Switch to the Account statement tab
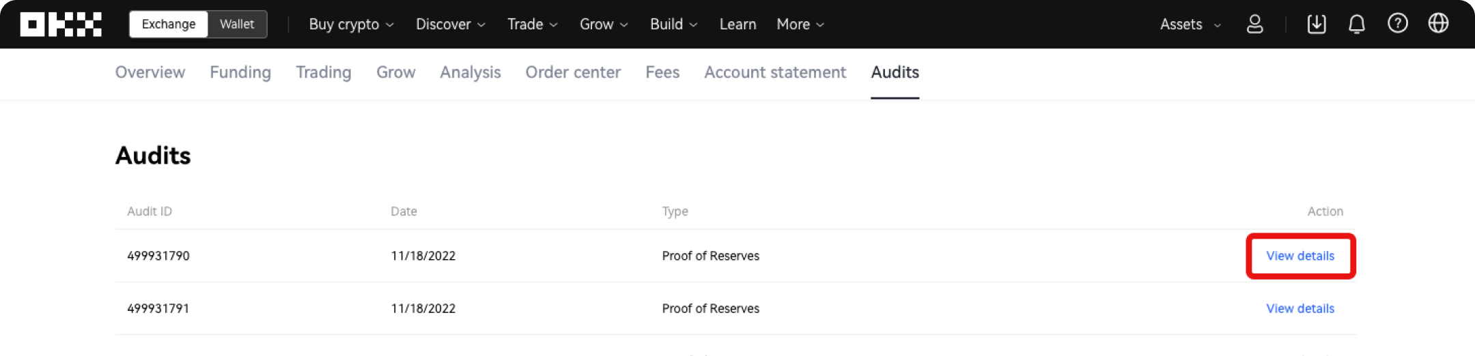 point(775,72)
